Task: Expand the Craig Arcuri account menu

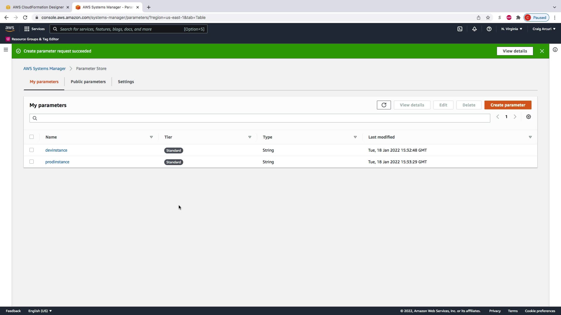Action: pyautogui.click(x=544, y=29)
